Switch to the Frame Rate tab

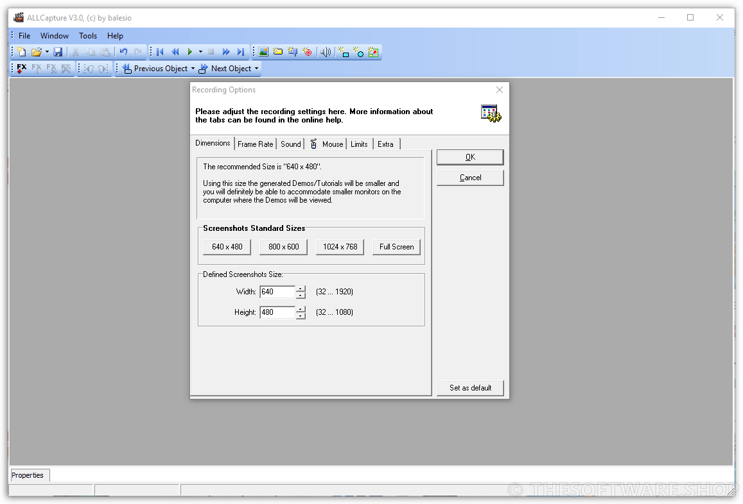255,144
